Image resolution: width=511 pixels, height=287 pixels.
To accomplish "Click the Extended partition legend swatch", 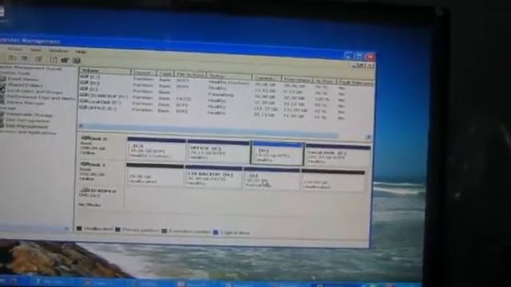I will pyautogui.click(x=164, y=231).
